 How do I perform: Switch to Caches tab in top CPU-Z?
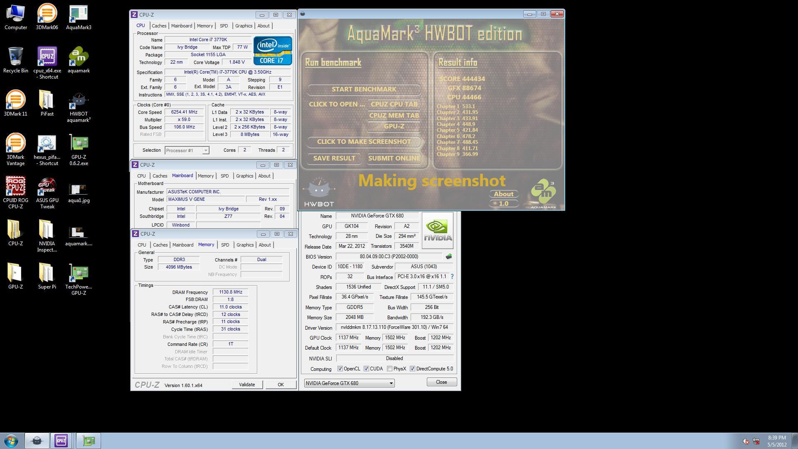(x=159, y=26)
